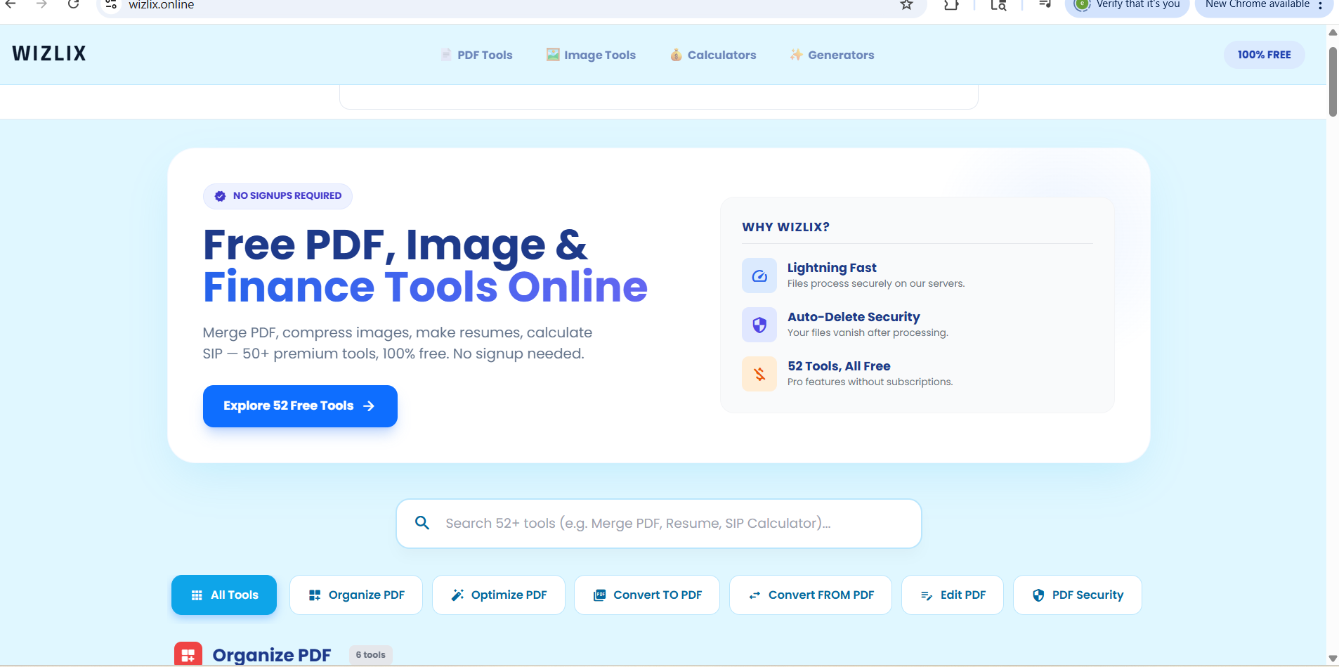Click the Auto-Delete Security heading
The image size is (1339, 667).
pyautogui.click(x=854, y=317)
